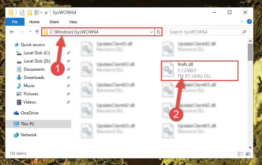Open Customize Quick Access Toolbar dropdown

pos(46,13)
